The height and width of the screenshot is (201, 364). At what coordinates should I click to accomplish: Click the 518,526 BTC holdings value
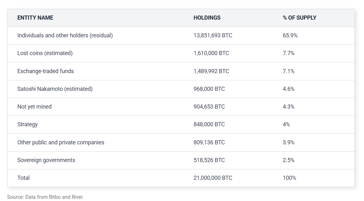pyautogui.click(x=209, y=160)
